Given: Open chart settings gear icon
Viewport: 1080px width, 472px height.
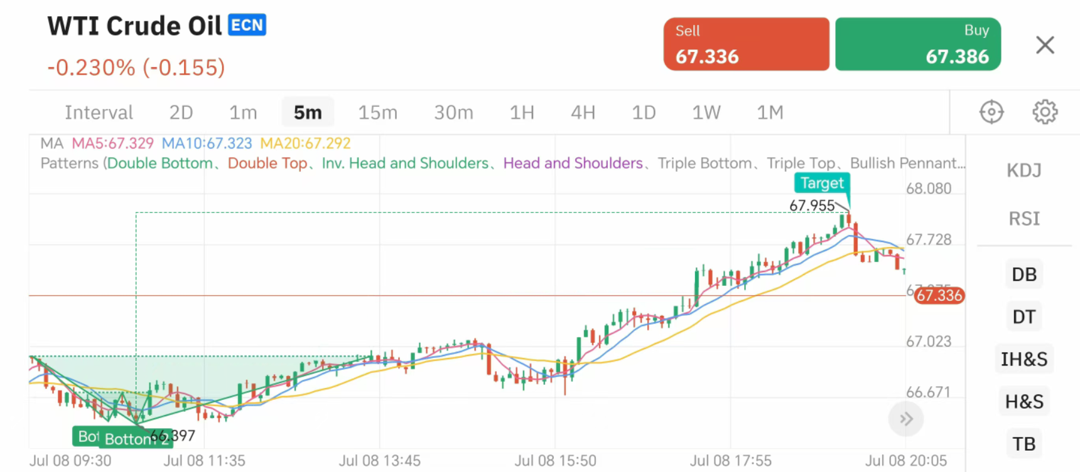Looking at the screenshot, I should pos(1045,112).
